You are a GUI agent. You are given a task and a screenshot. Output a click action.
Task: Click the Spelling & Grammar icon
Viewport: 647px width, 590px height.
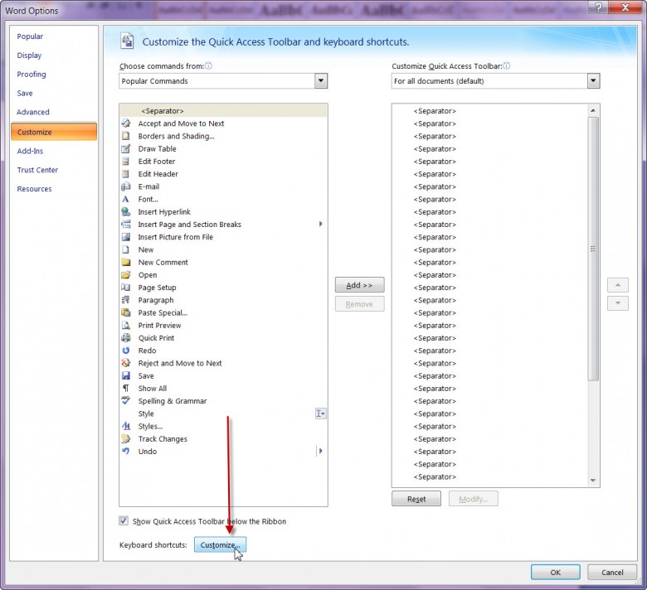pos(126,401)
